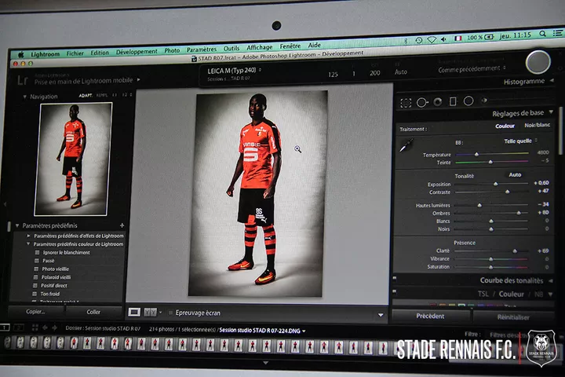Open the Affichage menu

259,47
